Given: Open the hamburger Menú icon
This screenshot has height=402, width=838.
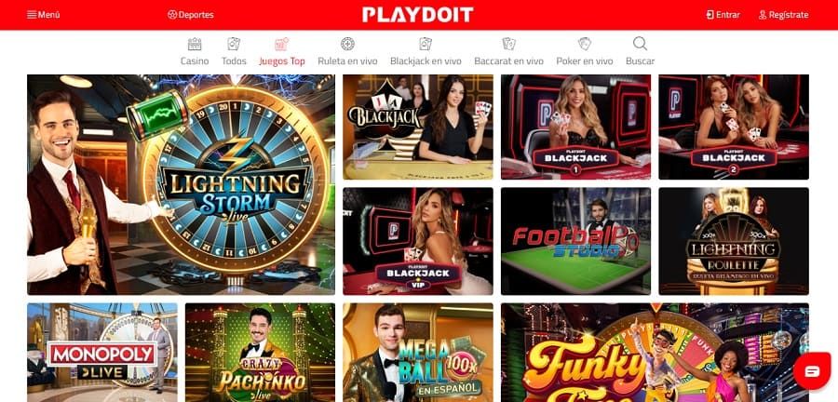Looking at the screenshot, I should (x=32, y=14).
